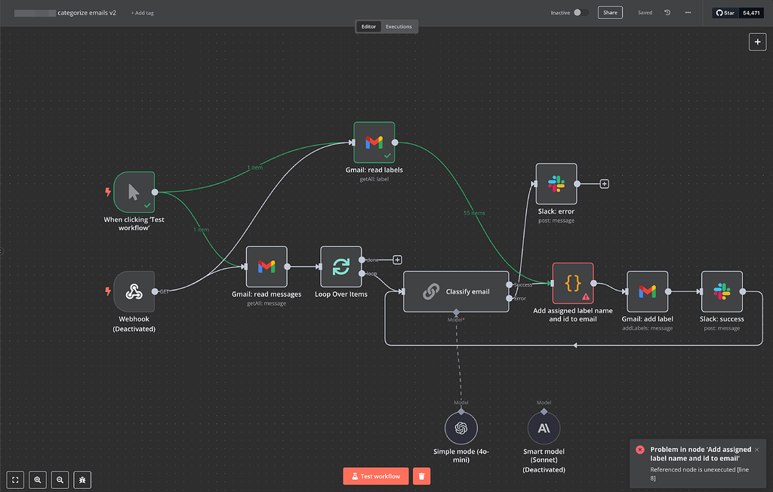Open the 'Smart model (Sonnet)' Anthropic node

(x=544, y=427)
